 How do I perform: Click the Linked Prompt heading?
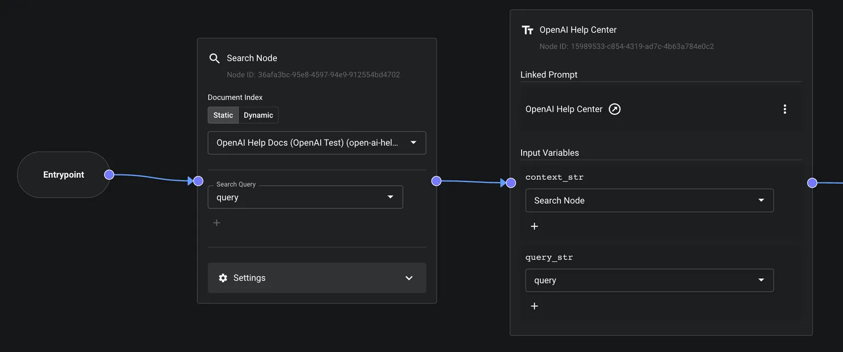[549, 75]
